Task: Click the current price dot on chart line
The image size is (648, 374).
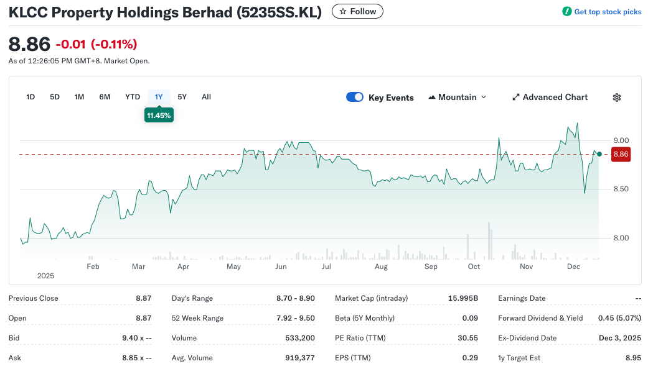Action: 599,154
